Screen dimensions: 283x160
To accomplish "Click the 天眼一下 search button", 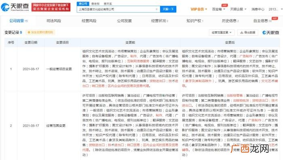I will (x=168, y=9).
